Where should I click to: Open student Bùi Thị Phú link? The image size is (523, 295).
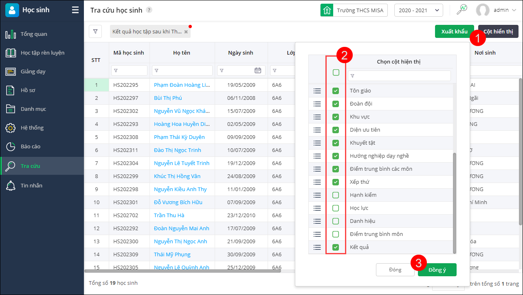pos(168,98)
